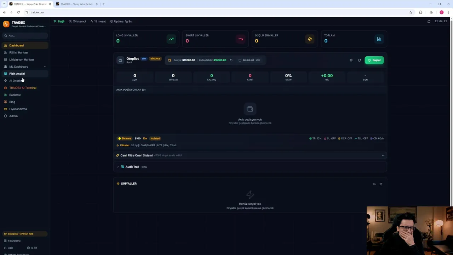453x255 pixels.
Task: Click the SIM mode badge
Action: (144, 59)
